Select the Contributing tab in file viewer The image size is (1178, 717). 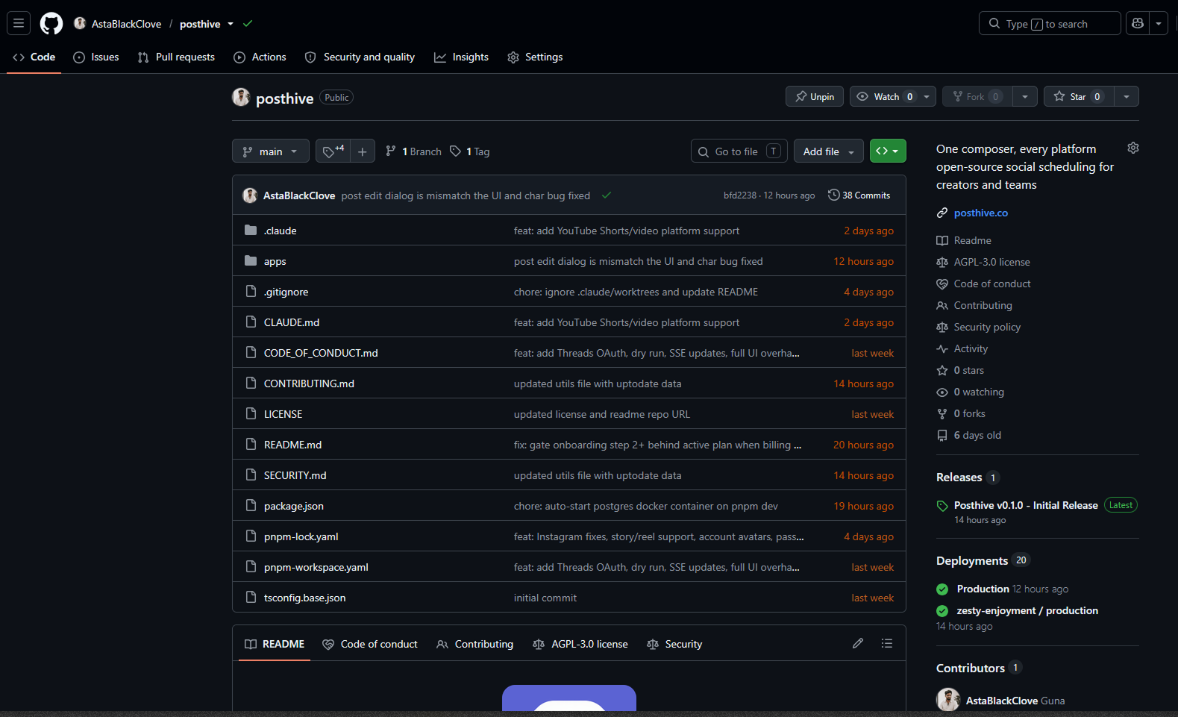(474, 644)
